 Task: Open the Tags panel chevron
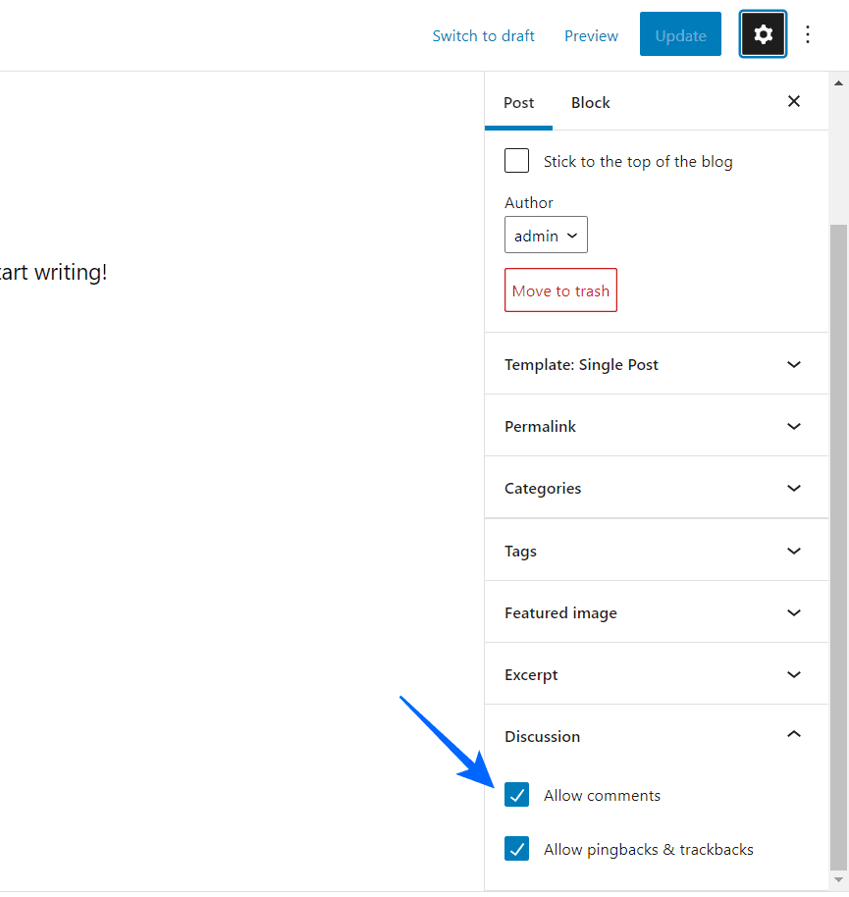click(793, 551)
